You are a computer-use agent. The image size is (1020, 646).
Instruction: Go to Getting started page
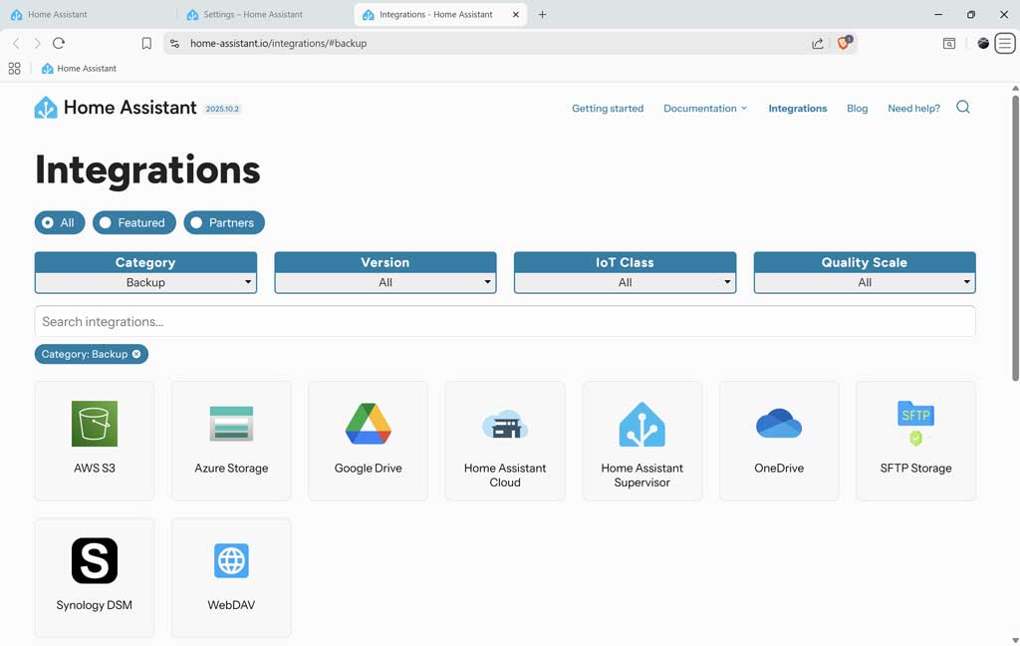coord(608,108)
